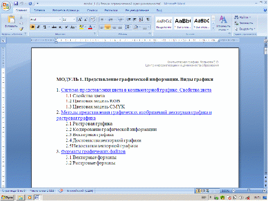Copy selection using the Copy icon
This screenshot has height=201, width=268.
(x=21, y=23)
